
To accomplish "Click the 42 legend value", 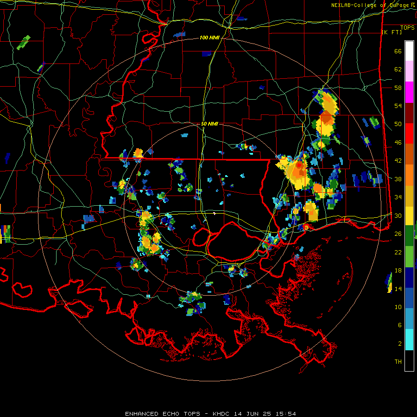I will coord(398,161).
